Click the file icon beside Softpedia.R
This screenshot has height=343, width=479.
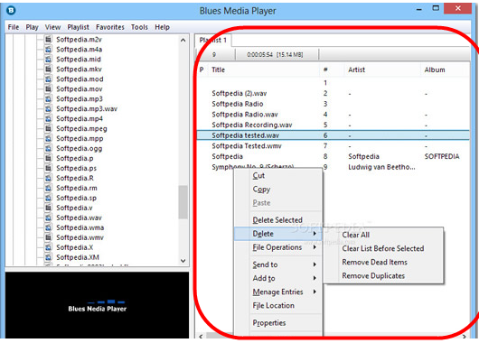48,178
